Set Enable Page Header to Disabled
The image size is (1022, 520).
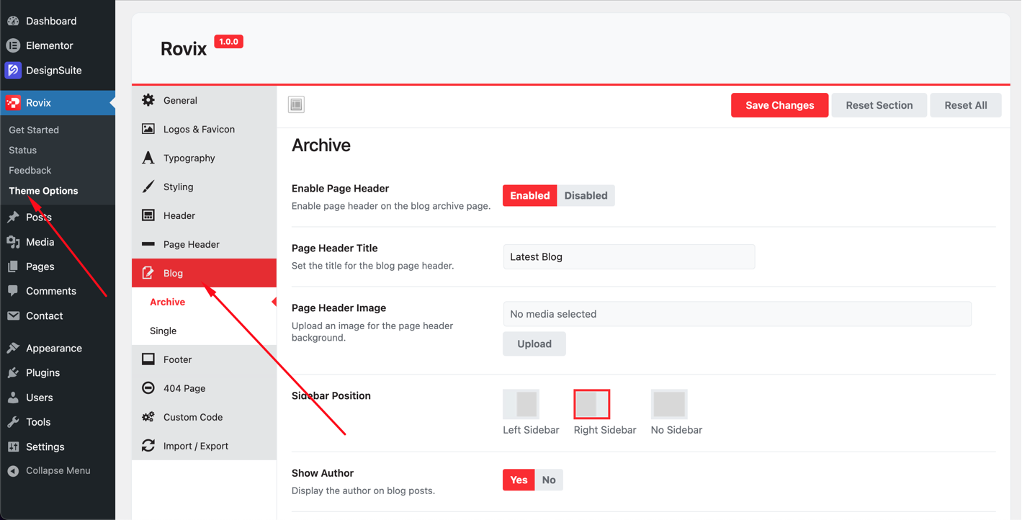click(586, 195)
